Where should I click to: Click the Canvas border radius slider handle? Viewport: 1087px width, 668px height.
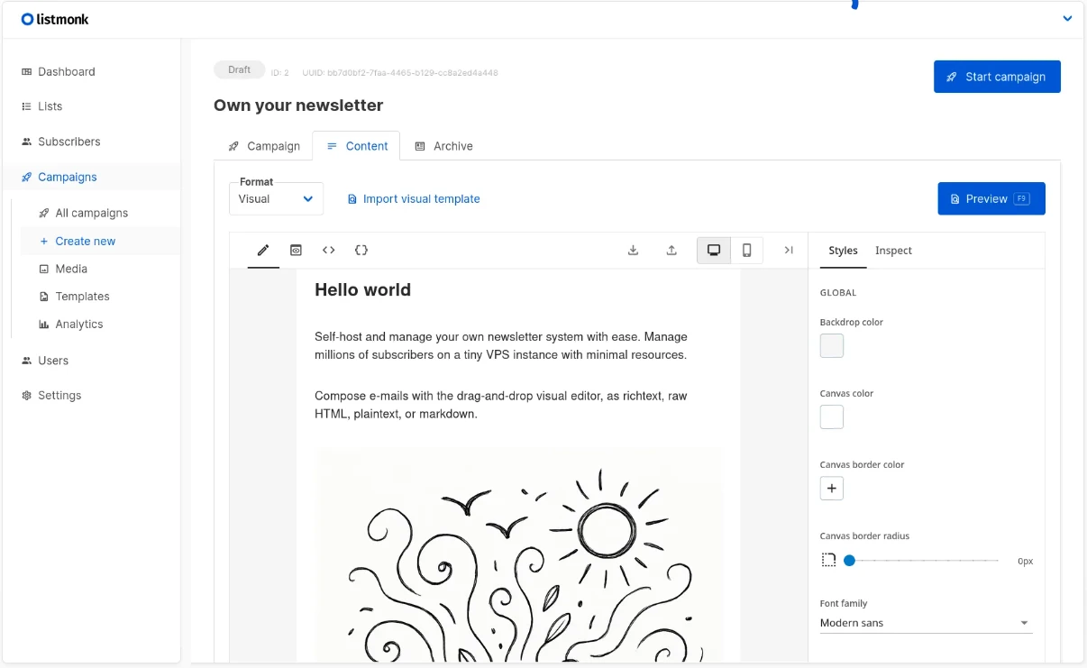pos(849,561)
